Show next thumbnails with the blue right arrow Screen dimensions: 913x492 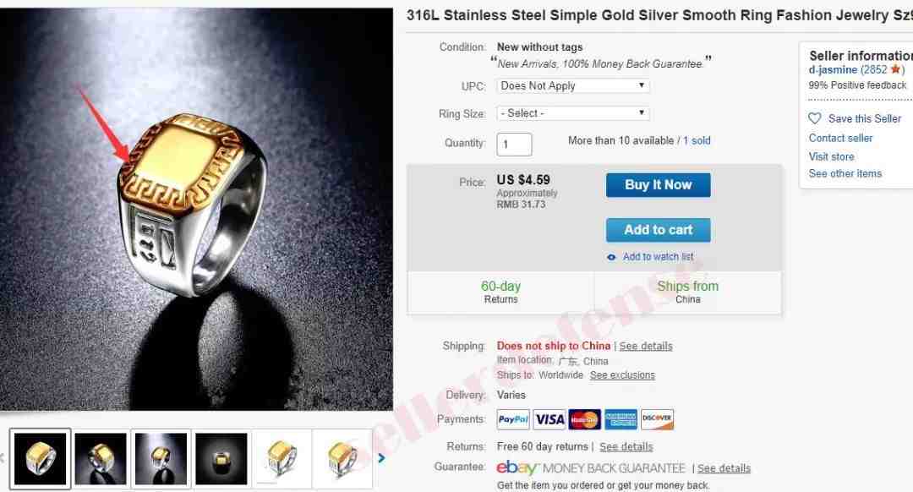381,458
